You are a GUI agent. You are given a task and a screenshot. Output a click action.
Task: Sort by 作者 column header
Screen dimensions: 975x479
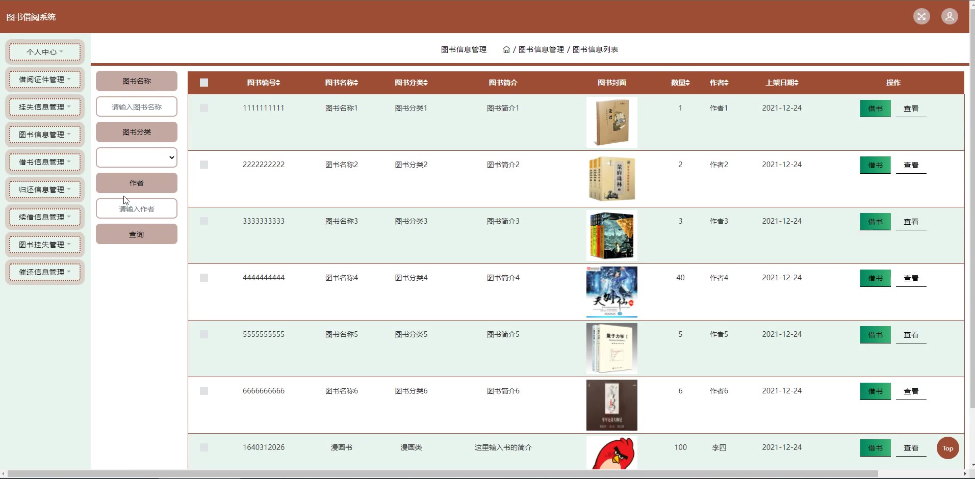[x=719, y=83]
